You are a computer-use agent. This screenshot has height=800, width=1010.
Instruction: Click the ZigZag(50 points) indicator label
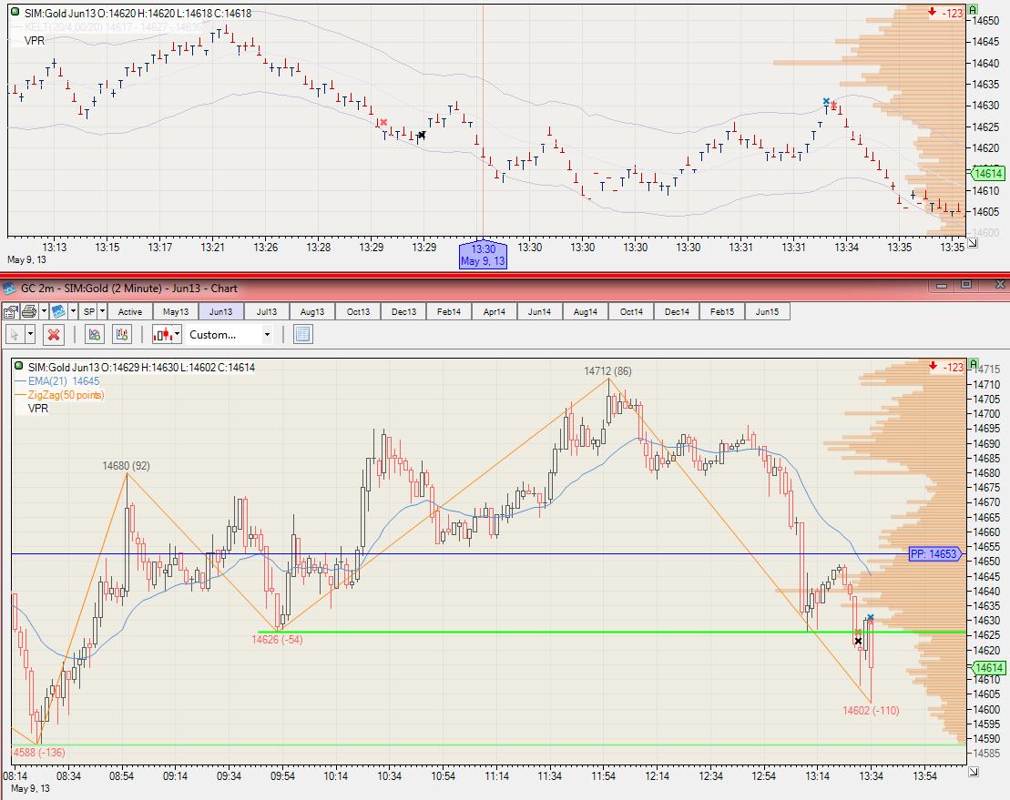[66, 394]
